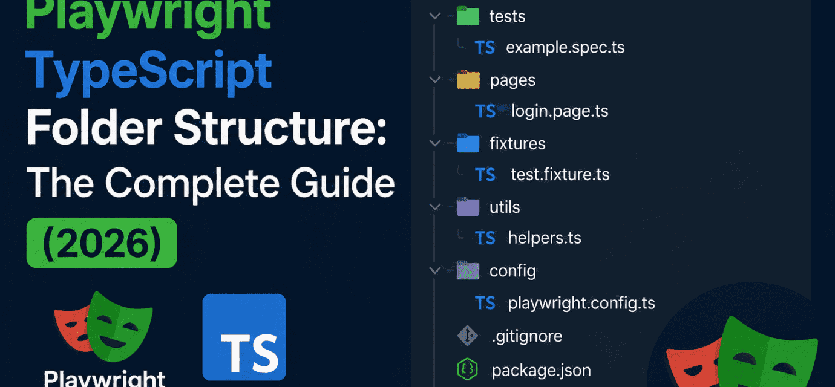Click the git icon beside .gitignore
This screenshot has width=835, height=387.
[468, 336]
